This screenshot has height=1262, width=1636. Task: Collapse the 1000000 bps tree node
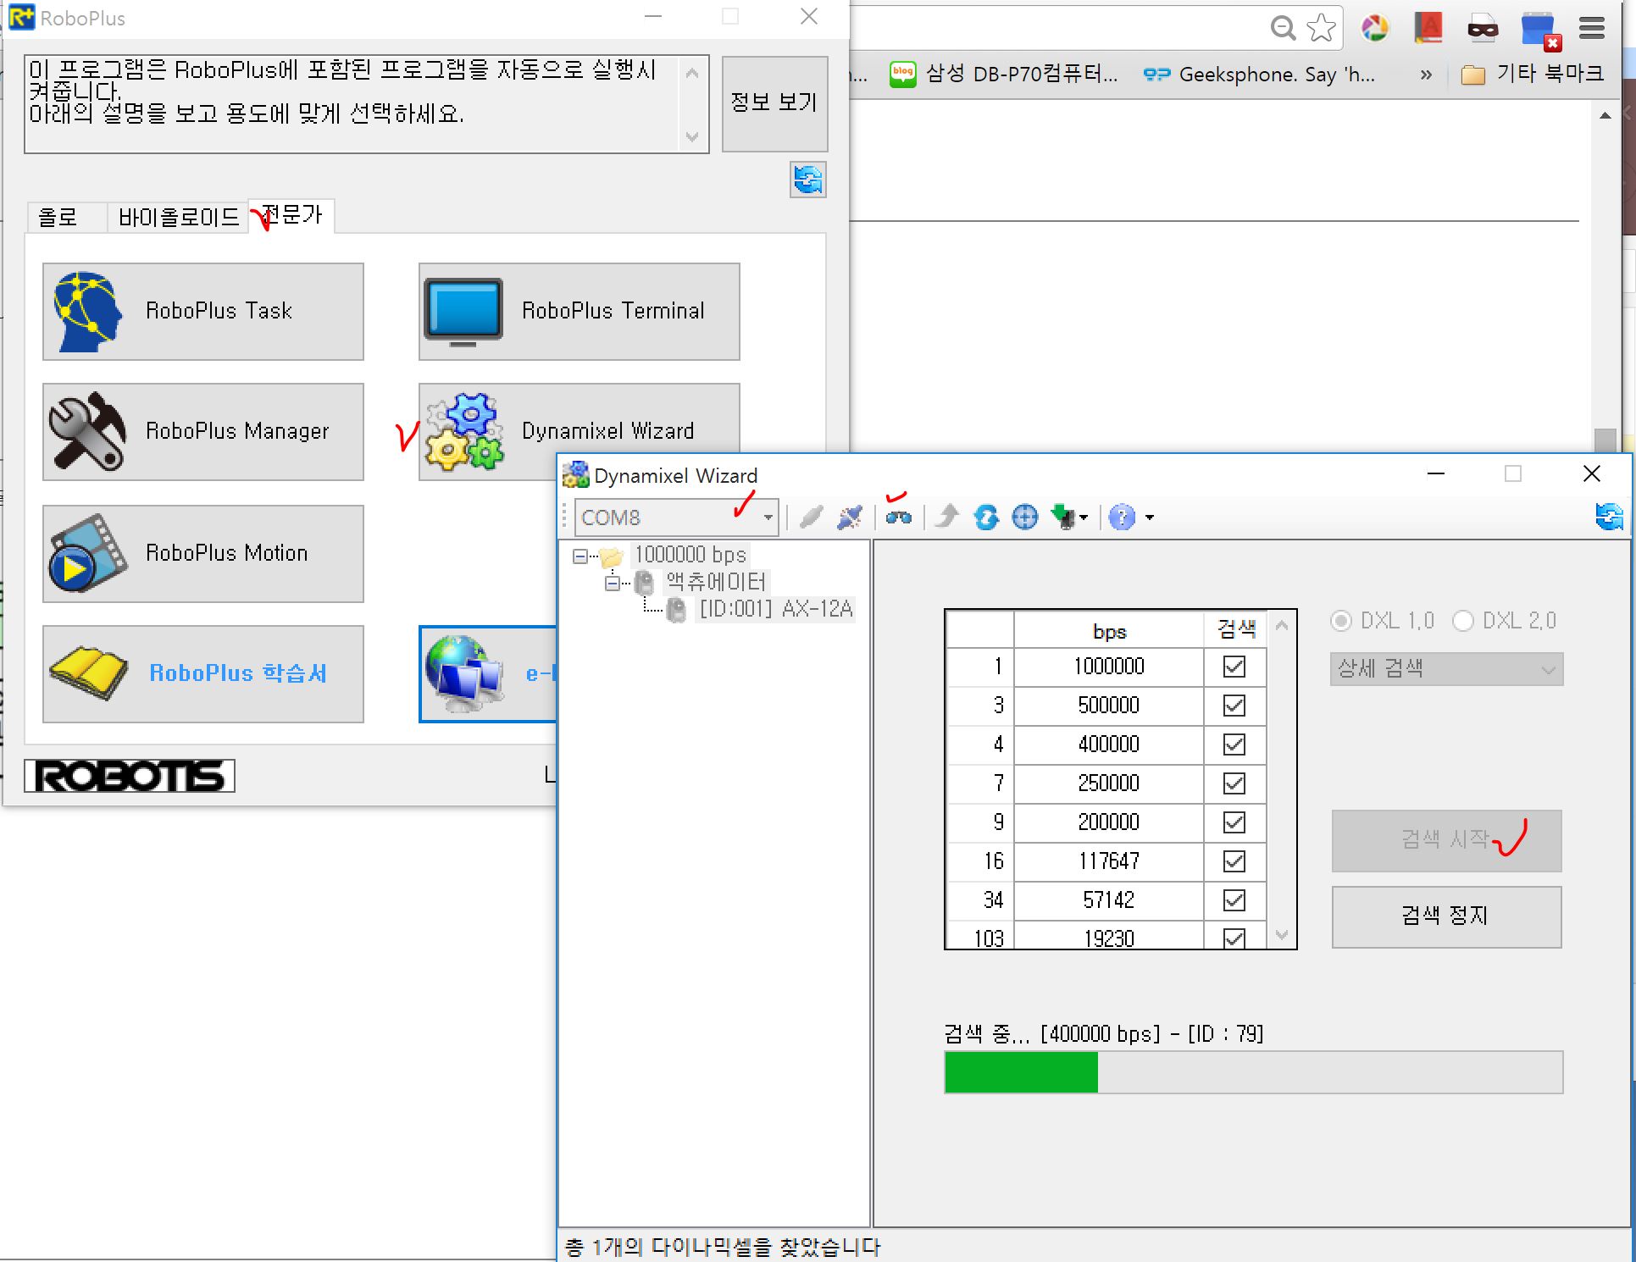(580, 556)
